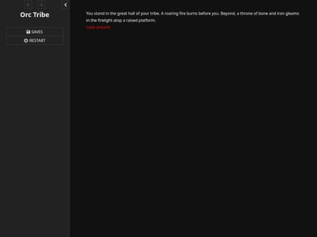Open the Saves dialog
The image size is (317, 237).
point(35,32)
